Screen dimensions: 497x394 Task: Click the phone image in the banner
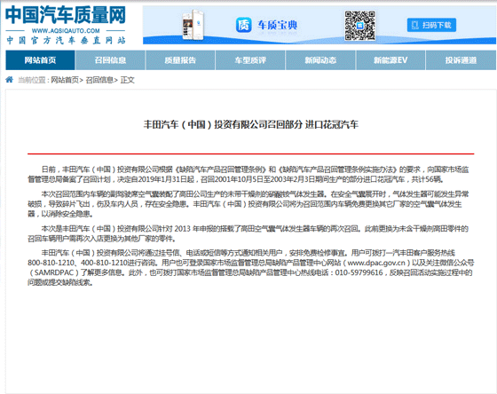(193, 25)
